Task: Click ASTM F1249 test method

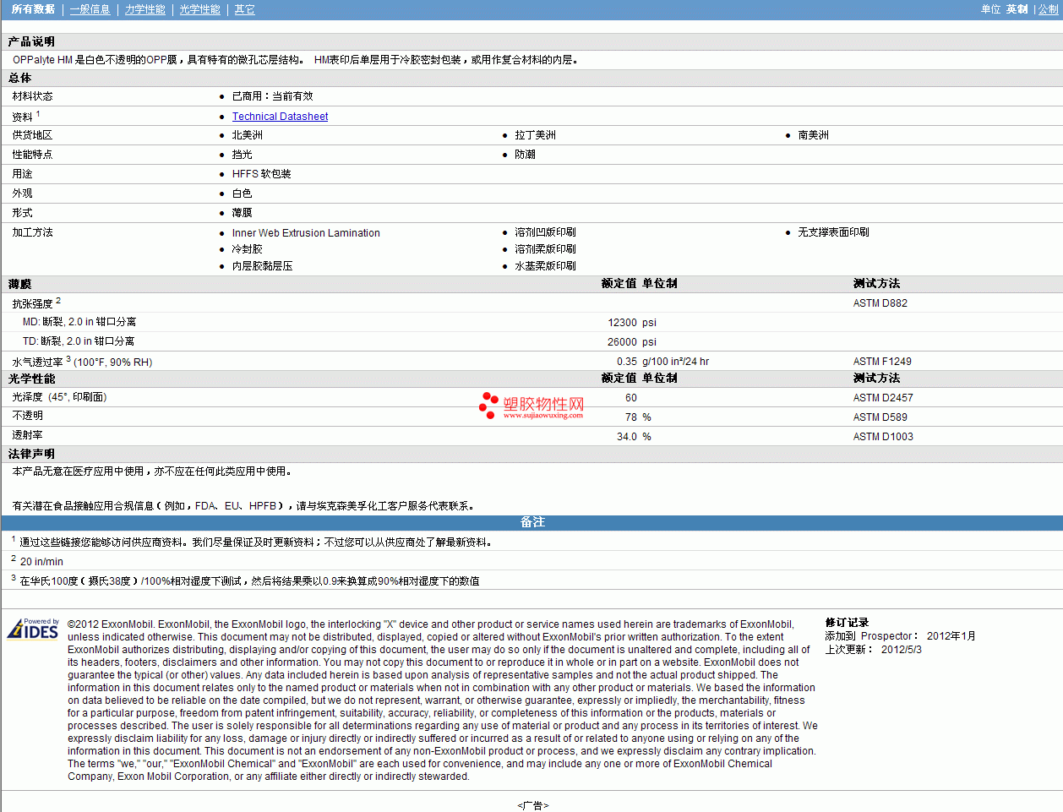Action: tap(882, 362)
